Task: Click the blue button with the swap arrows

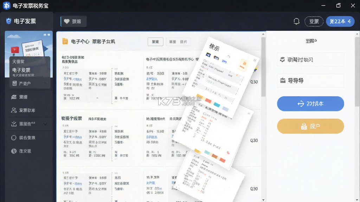Action: coord(310,104)
